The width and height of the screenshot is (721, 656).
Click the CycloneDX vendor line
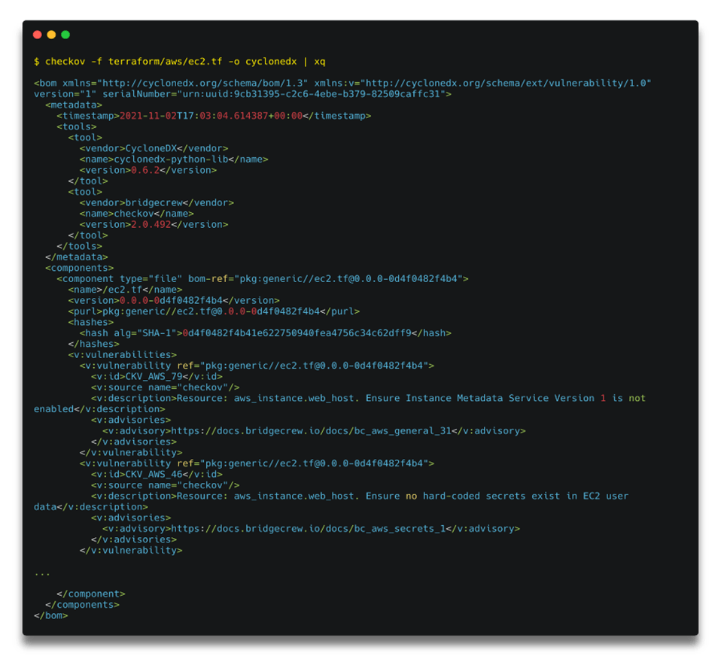[x=154, y=148]
